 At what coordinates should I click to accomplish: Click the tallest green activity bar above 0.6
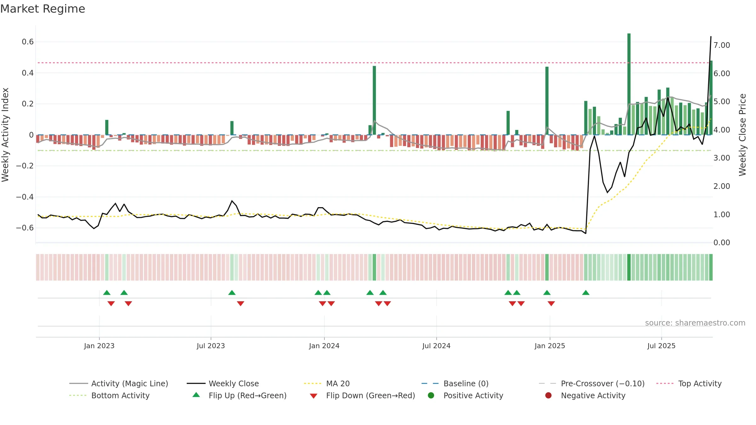tap(629, 84)
